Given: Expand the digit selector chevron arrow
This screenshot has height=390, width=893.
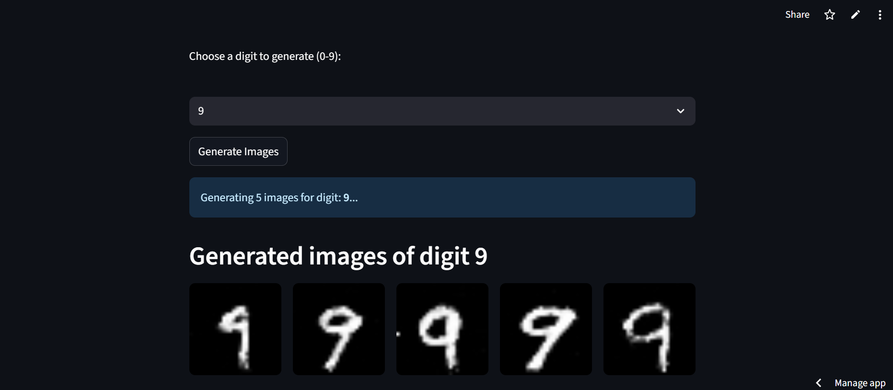Looking at the screenshot, I should 680,111.
